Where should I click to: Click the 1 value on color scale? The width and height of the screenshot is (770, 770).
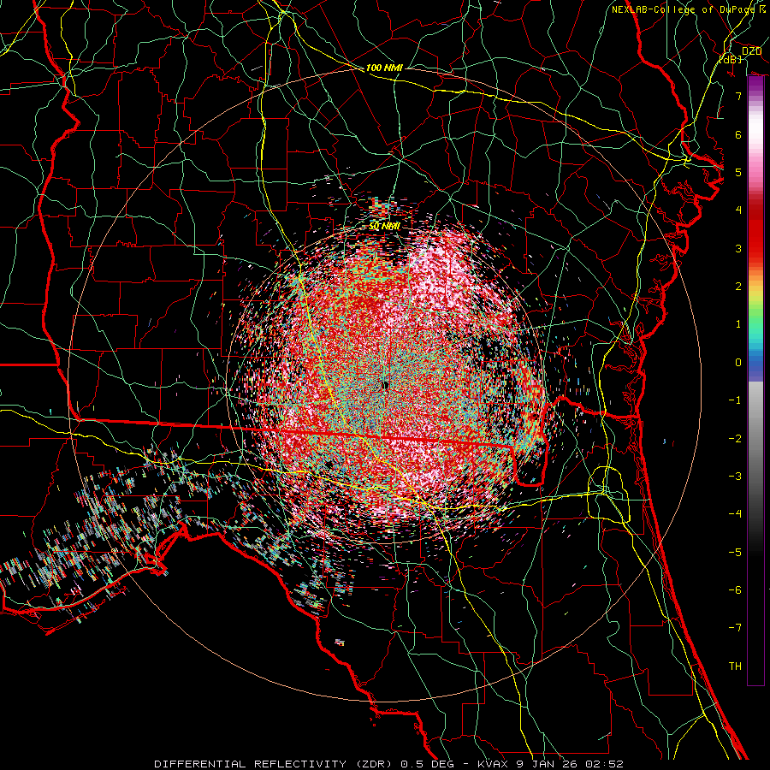[738, 324]
